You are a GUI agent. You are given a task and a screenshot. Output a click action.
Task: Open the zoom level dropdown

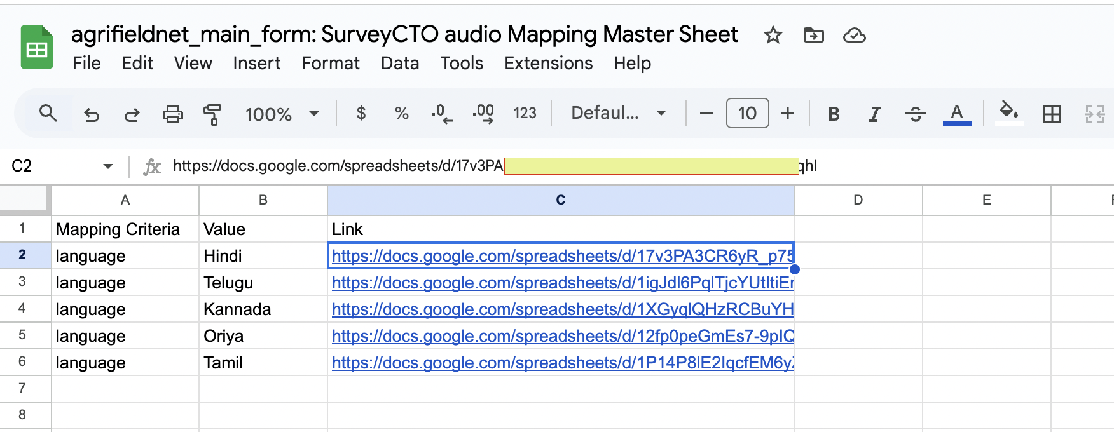(282, 114)
